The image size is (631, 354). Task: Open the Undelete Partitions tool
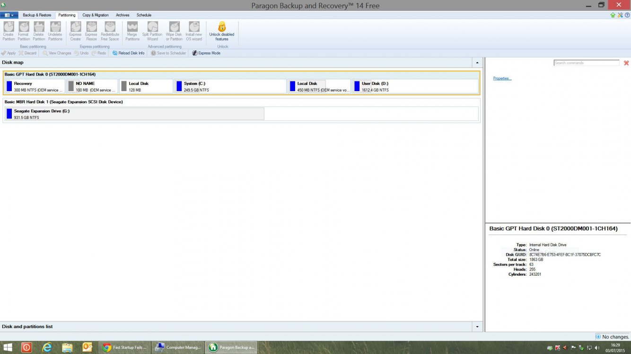click(55, 31)
